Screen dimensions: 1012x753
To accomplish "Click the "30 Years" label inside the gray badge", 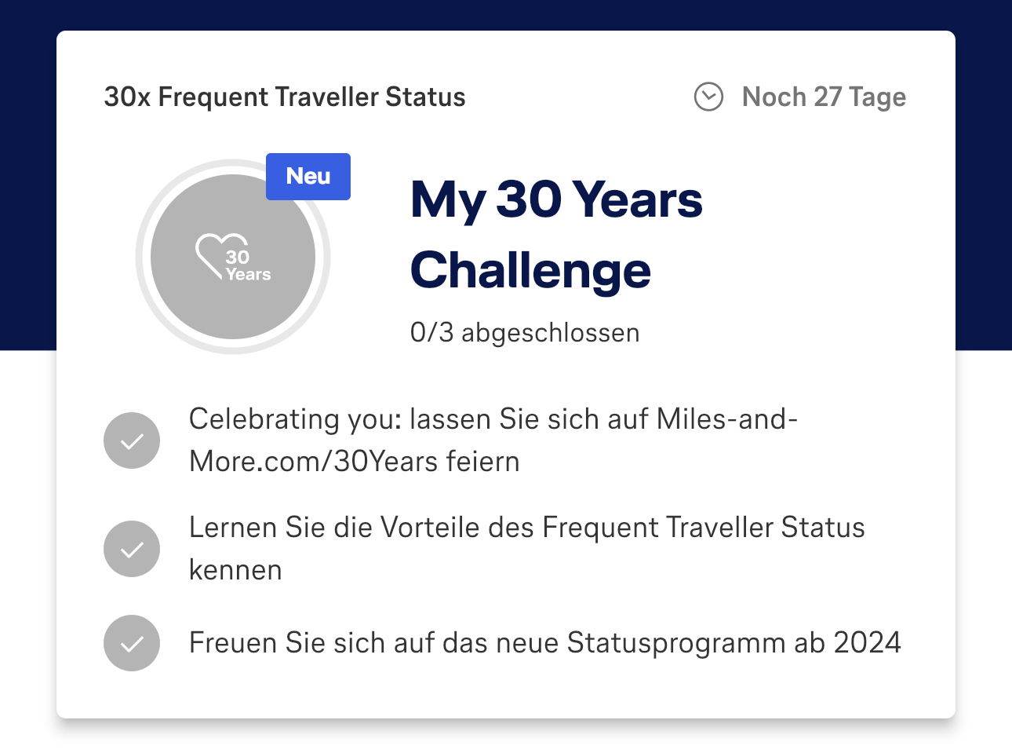I will (247, 266).
